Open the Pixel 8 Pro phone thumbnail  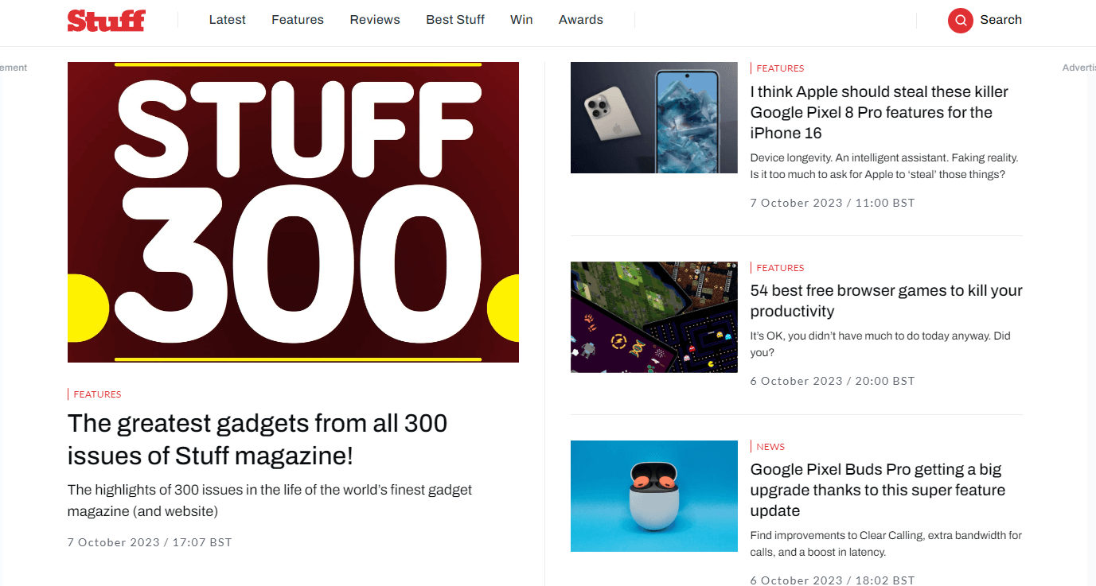(654, 118)
